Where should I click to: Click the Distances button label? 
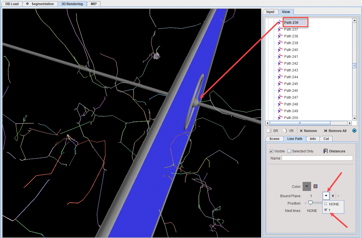pyautogui.click(x=337, y=151)
